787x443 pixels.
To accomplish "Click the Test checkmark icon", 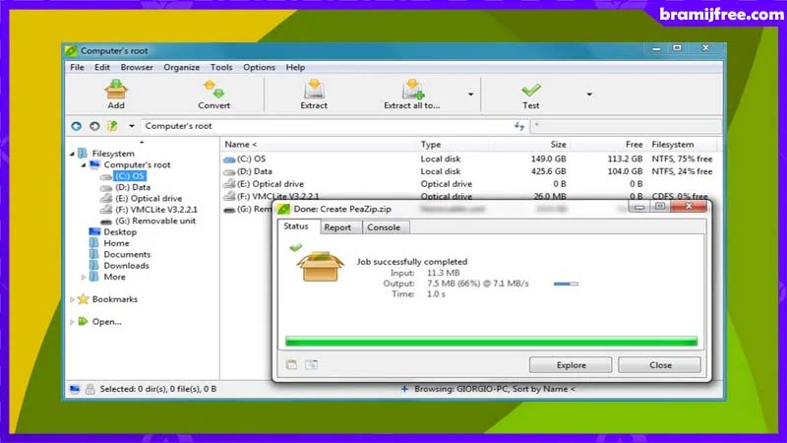I will [x=530, y=91].
